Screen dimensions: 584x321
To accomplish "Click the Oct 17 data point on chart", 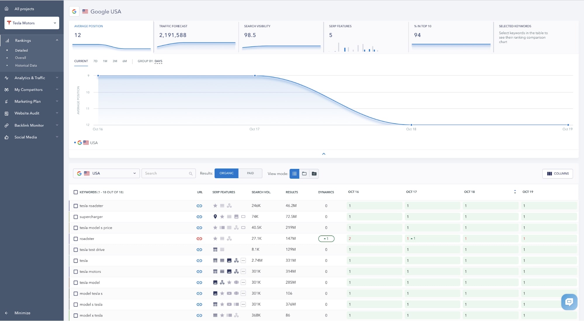I will 255,76.
